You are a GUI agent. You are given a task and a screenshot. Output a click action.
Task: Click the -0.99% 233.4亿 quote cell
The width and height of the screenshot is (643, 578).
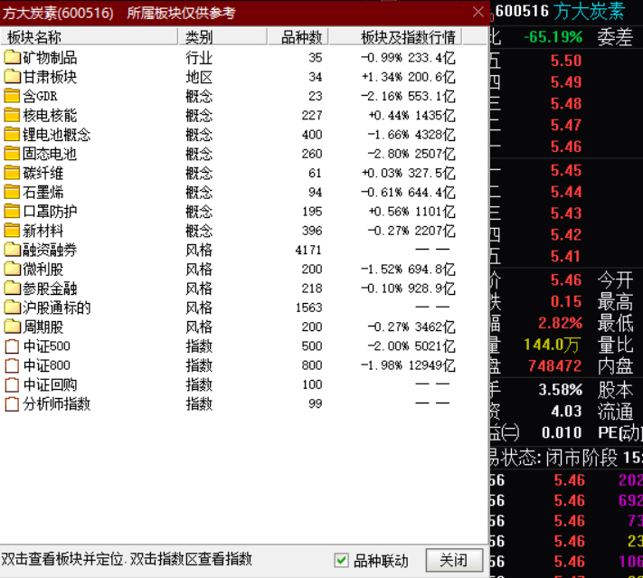click(x=408, y=58)
